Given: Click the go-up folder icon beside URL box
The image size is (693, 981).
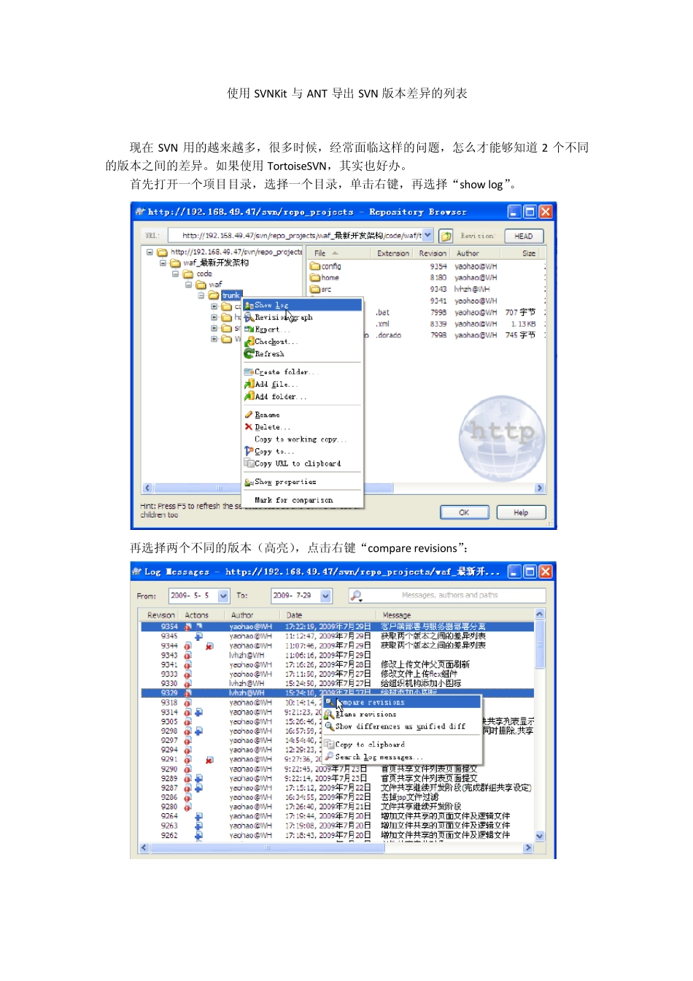Looking at the screenshot, I should click(x=446, y=236).
